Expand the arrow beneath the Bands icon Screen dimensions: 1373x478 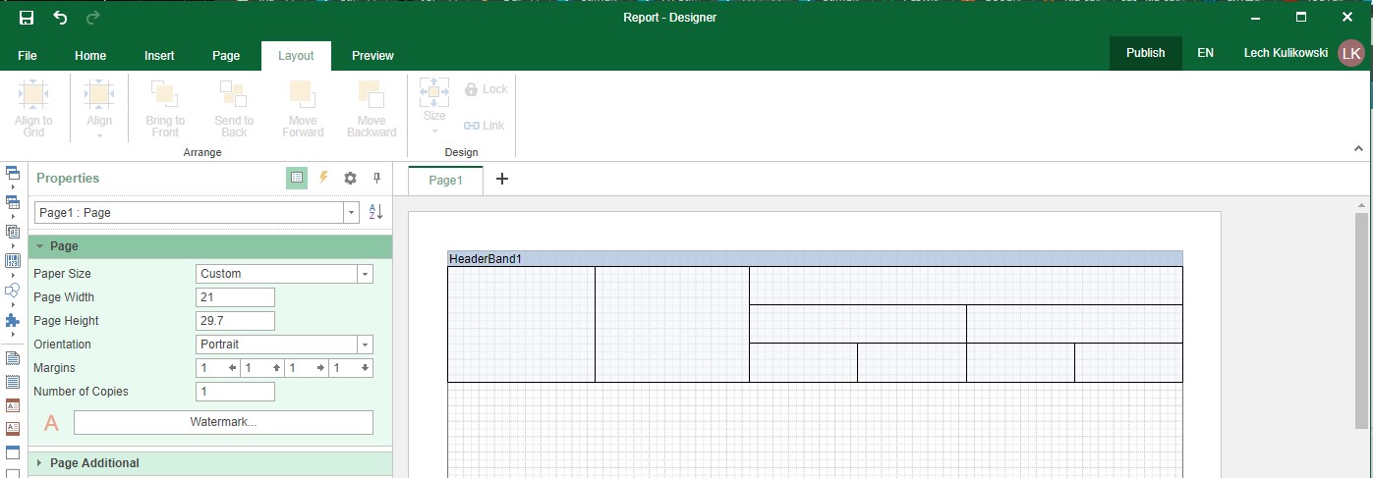point(13,186)
